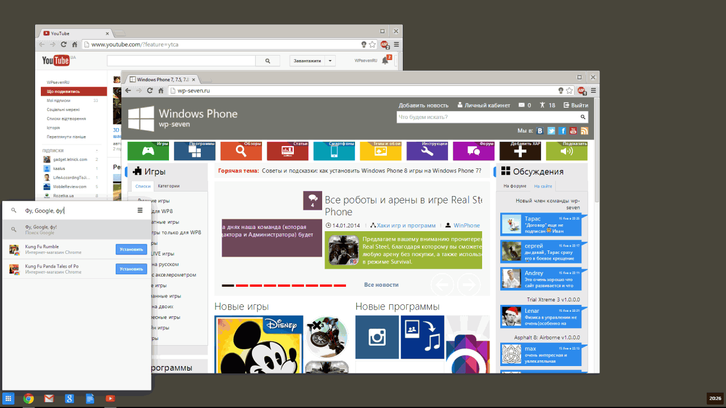Open the app launcher grid on the shelf
Viewport: 726px width, 408px height.
point(8,398)
